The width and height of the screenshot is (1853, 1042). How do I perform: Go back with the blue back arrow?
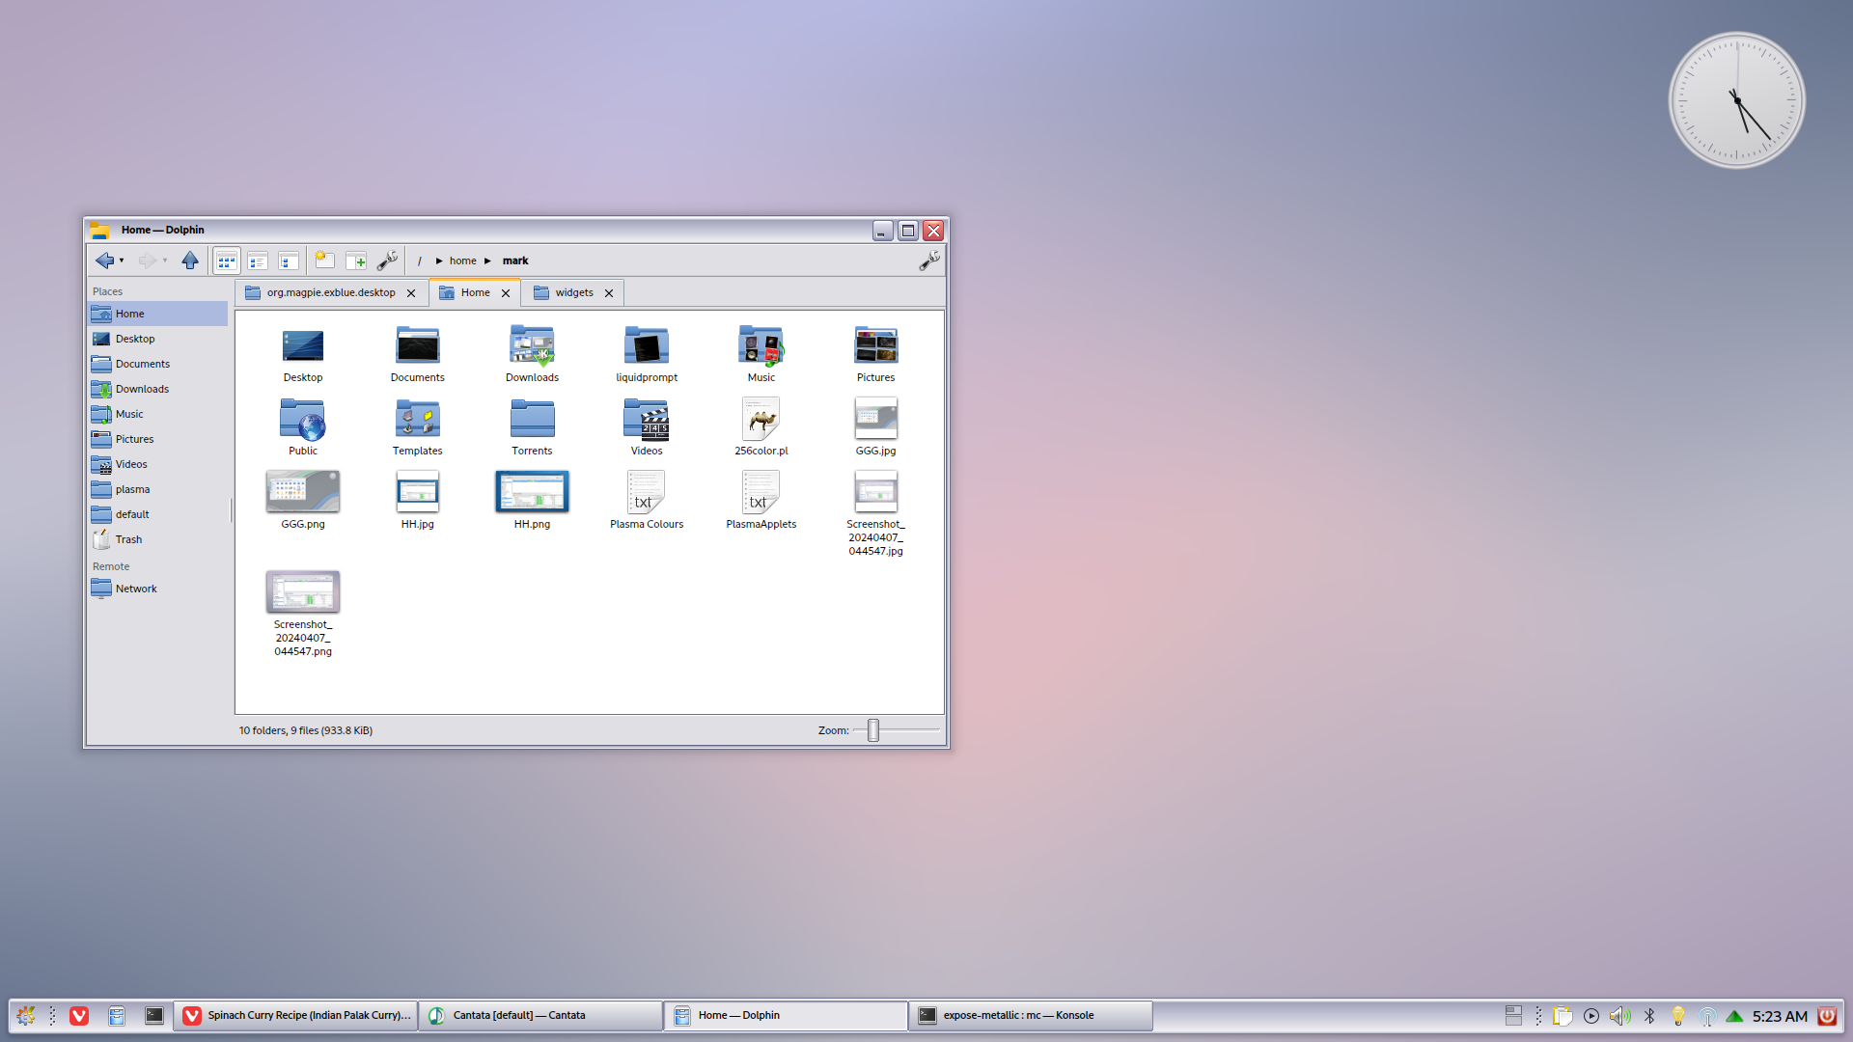click(104, 260)
